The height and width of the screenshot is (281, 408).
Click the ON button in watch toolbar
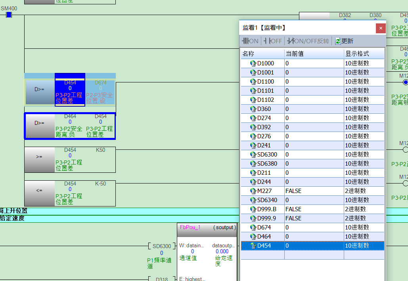pyautogui.click(x=250, y=41)
